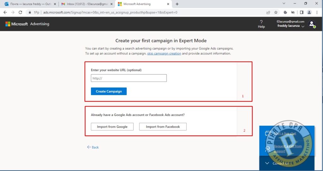Open Chrome three-dot menu
This screenshot has height=171, width=323.
pyautogui.click(x=317, y=12)
